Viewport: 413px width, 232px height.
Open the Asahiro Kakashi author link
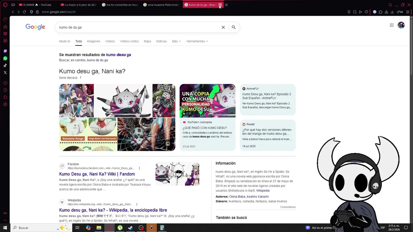click(x=258, y=197)
